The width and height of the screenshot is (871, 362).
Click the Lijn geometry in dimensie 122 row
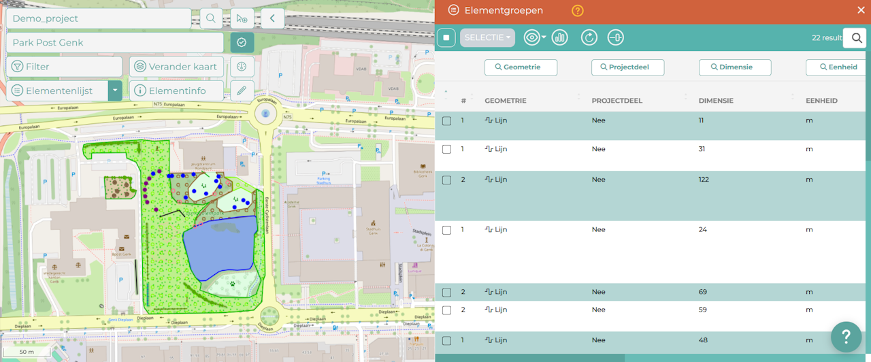(496, 180)
